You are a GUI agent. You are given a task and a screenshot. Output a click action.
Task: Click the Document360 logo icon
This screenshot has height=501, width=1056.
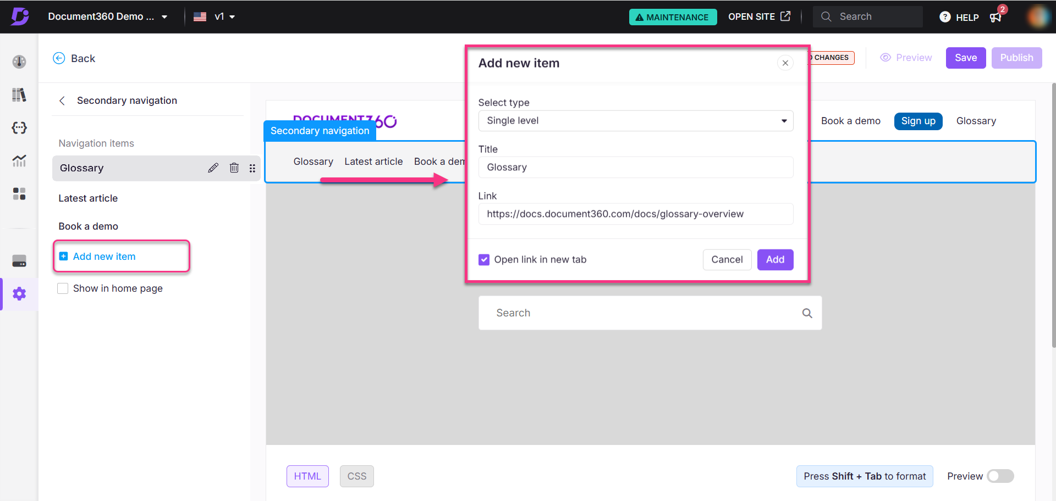pyautogui.click(x=20, y=16)
